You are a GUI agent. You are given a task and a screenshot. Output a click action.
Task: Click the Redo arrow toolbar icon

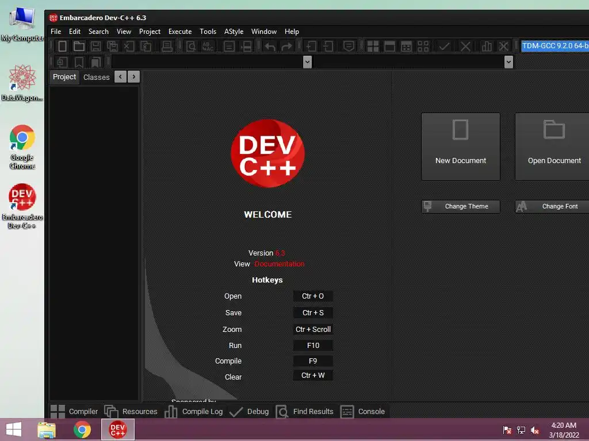pyautogui.click(x=286, y=46)
